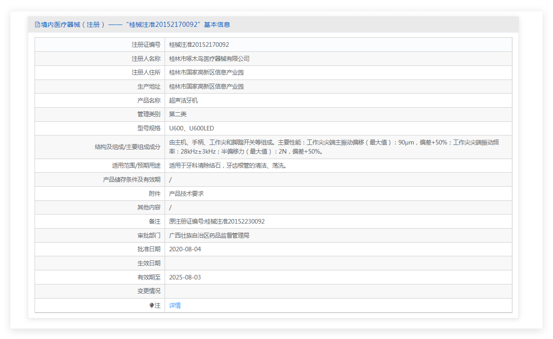The image size is (553, 339).
Task: Click the 第二类 management category value
Action: 178,115
